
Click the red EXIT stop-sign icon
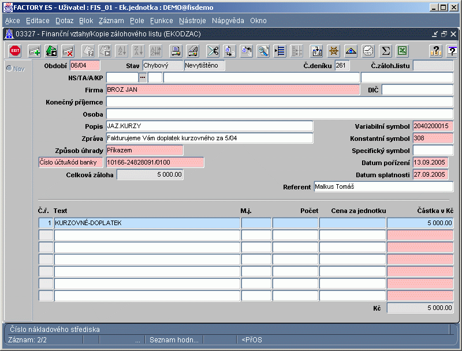[x=15, y=51]
